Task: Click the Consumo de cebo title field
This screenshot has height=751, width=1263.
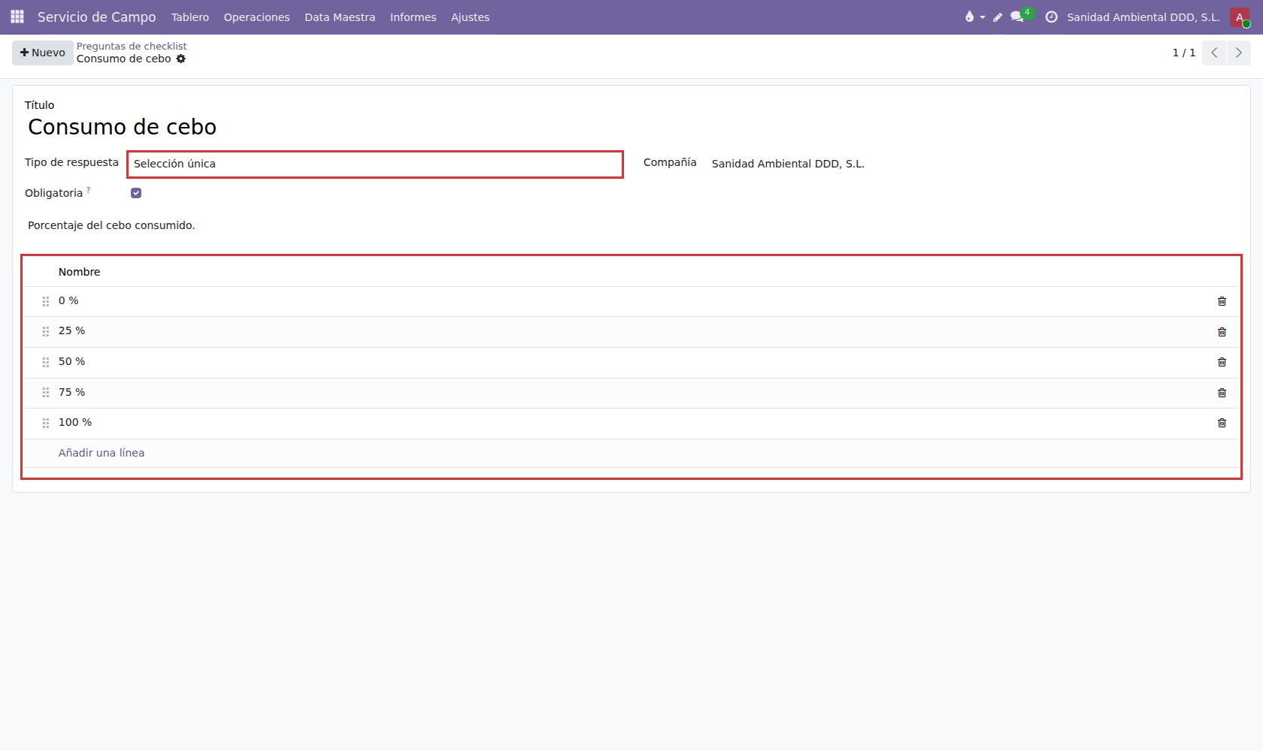Action: pyautogui.click(x=122, y=127)
